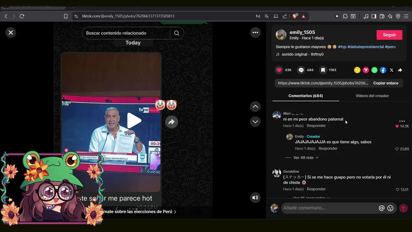Screen dimensions: 412x232
Task: Open the translate page icon in address bar
Action: 267,16
